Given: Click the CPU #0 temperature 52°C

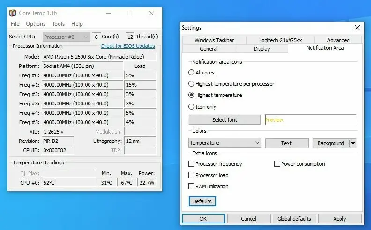Looking at the screenshot, I should [69, 183].
